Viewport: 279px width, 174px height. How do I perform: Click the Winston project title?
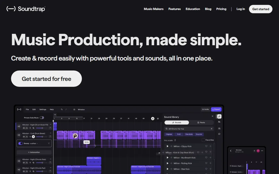coord(81,110)
